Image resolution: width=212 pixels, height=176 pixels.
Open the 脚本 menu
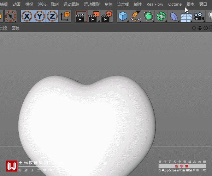tap(190, 4)
